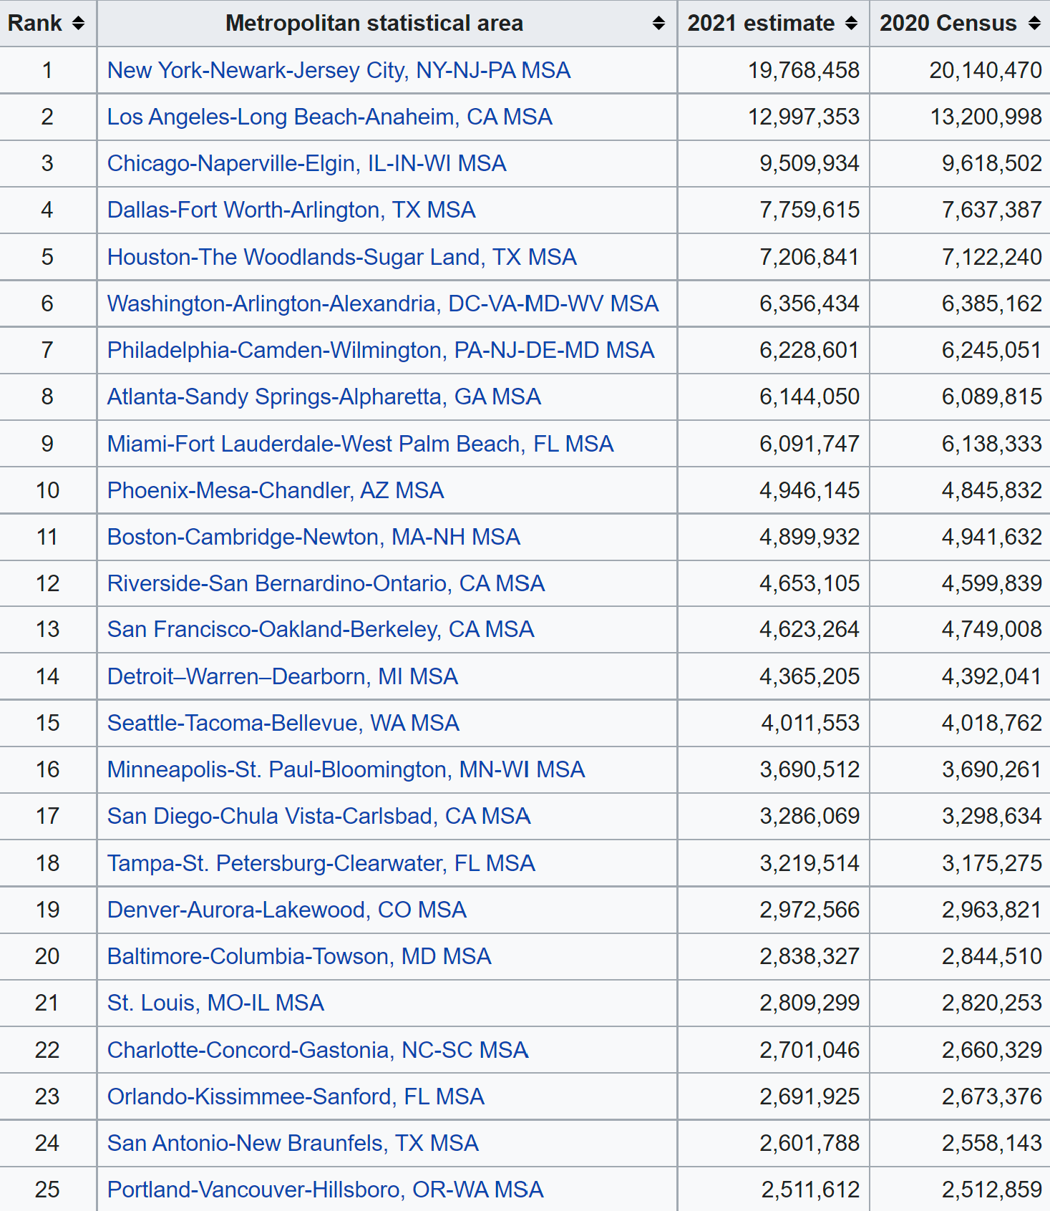The height and width of the screenshot is (1211, 1050).
Task: Open St. Louis, MO-IL MSA link
Action: tap(216, 1003)
